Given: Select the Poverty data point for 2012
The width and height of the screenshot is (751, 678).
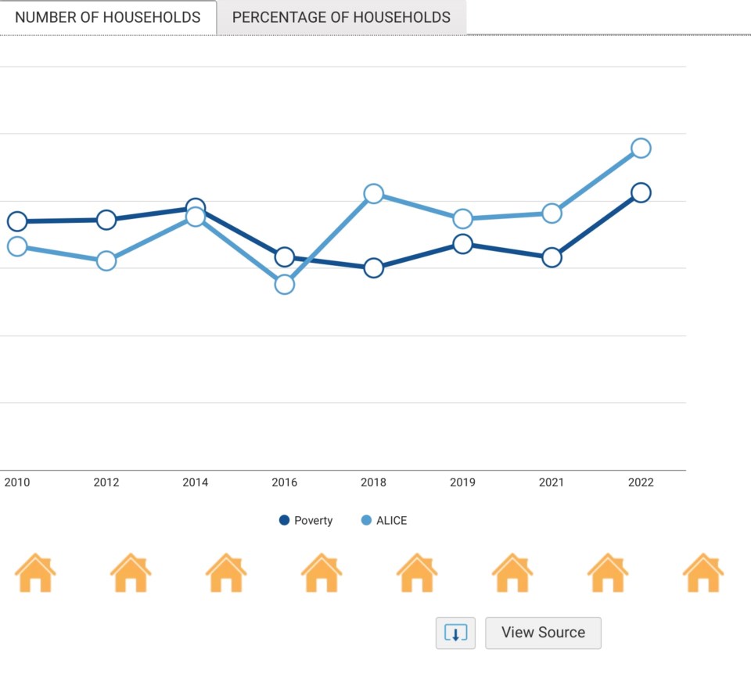Looking at the screenshot, I should click(106, 220).
